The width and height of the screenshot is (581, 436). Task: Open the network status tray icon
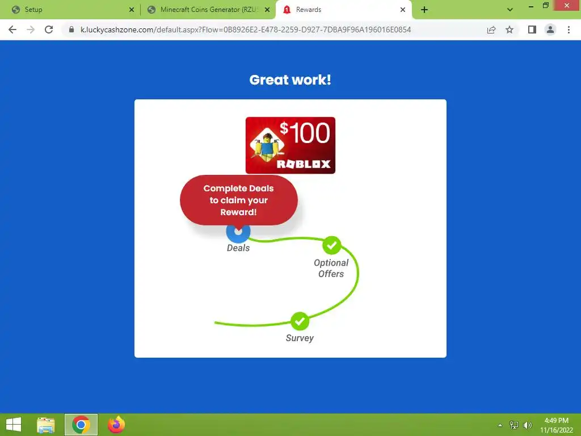514,425
